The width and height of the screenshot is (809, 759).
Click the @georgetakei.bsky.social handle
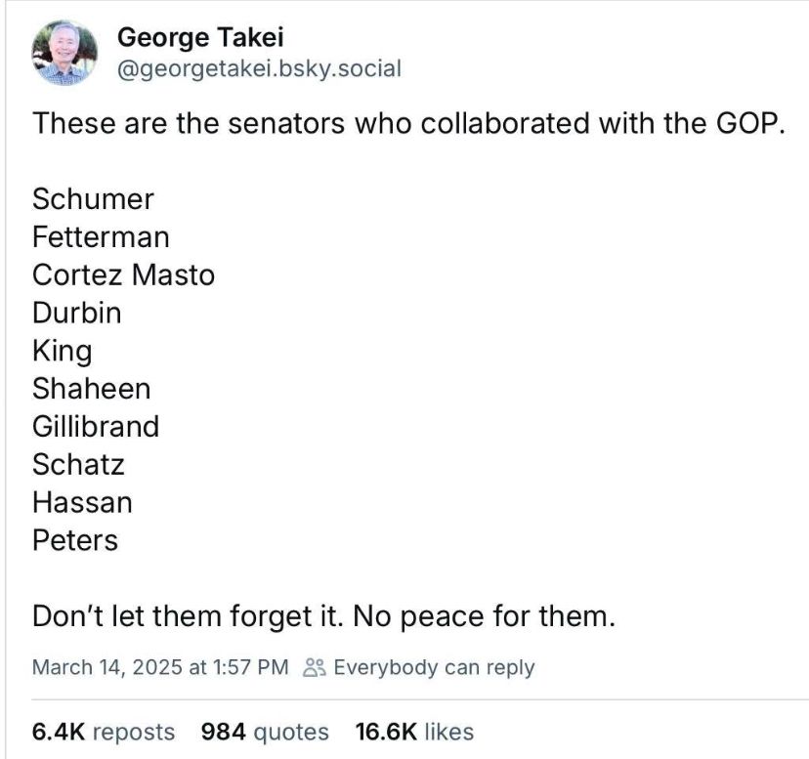click(x=259, y=68)
